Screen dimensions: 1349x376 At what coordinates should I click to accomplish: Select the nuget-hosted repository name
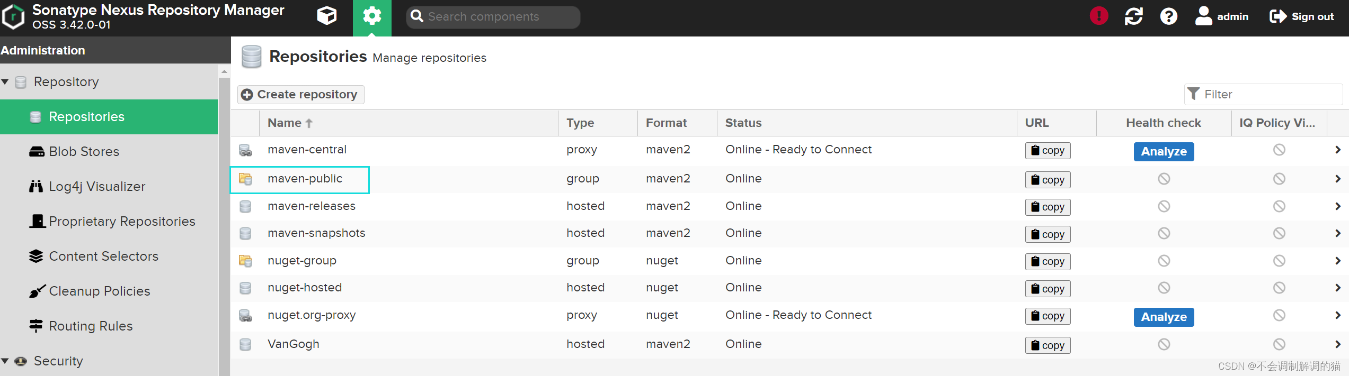(305, 288)
